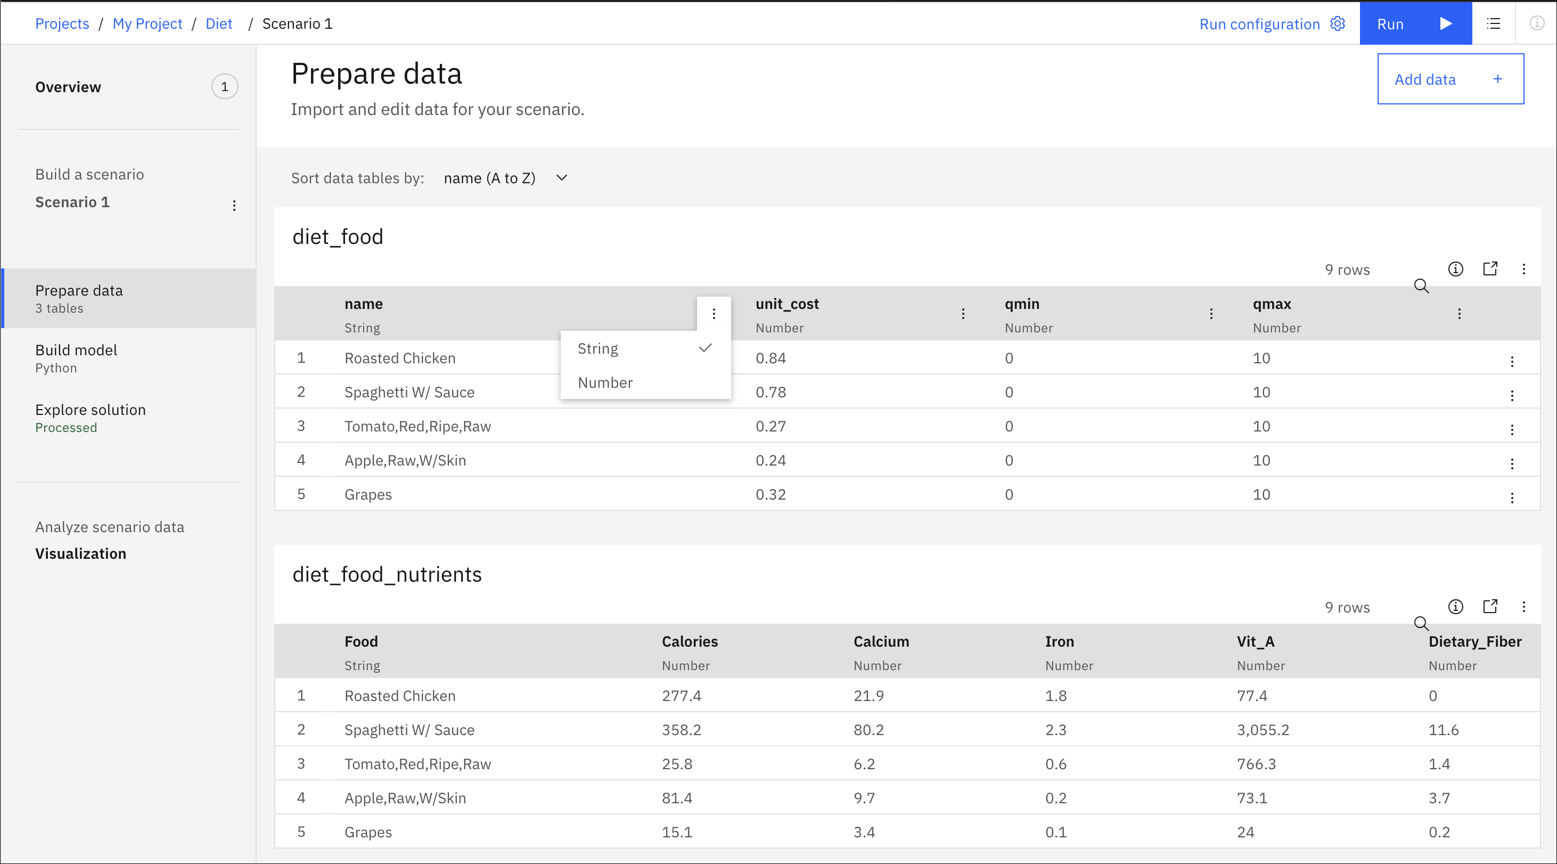This screenshot has width=1557, height=864.
Task: Open Scenario 1 overflow menu in sidebar
Action: click(234, 206)
